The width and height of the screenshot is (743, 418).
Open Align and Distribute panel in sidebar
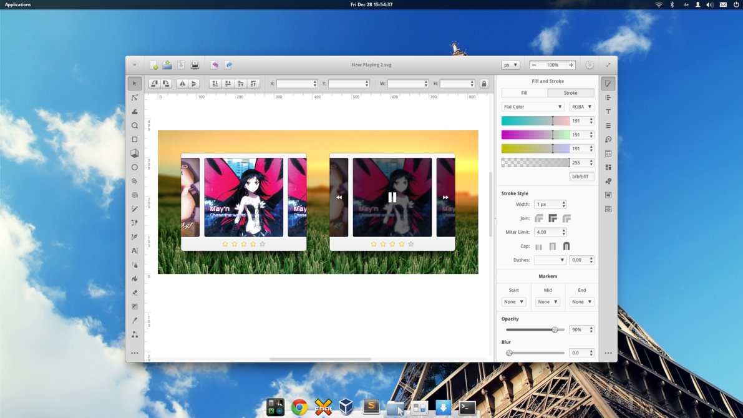click(608, 97)
